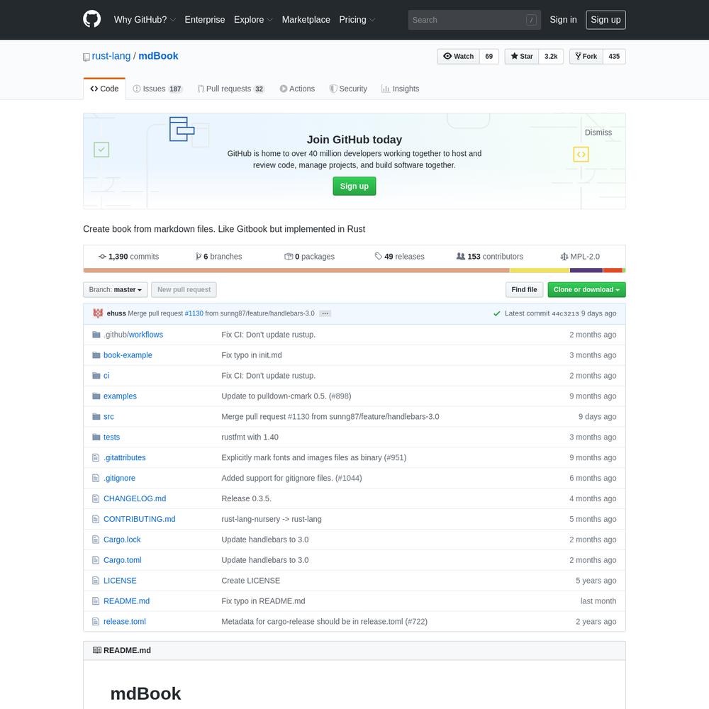Click the GitHub Octocat logo
Image resolution: width=709 pixels, height=709 pixels.
[91, 19]
